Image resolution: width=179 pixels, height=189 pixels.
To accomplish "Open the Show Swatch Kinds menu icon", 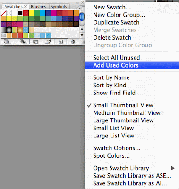I will 23,42.
